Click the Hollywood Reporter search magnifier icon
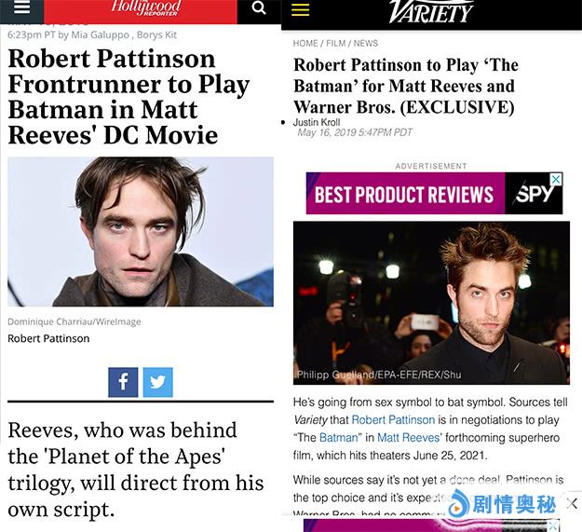 coord(259,7)
